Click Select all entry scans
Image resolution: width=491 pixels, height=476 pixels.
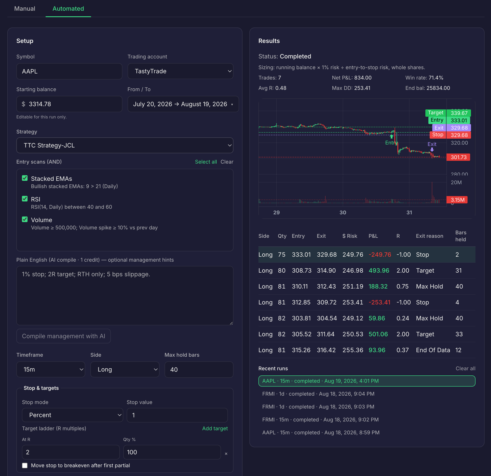(x=206, y=162)
